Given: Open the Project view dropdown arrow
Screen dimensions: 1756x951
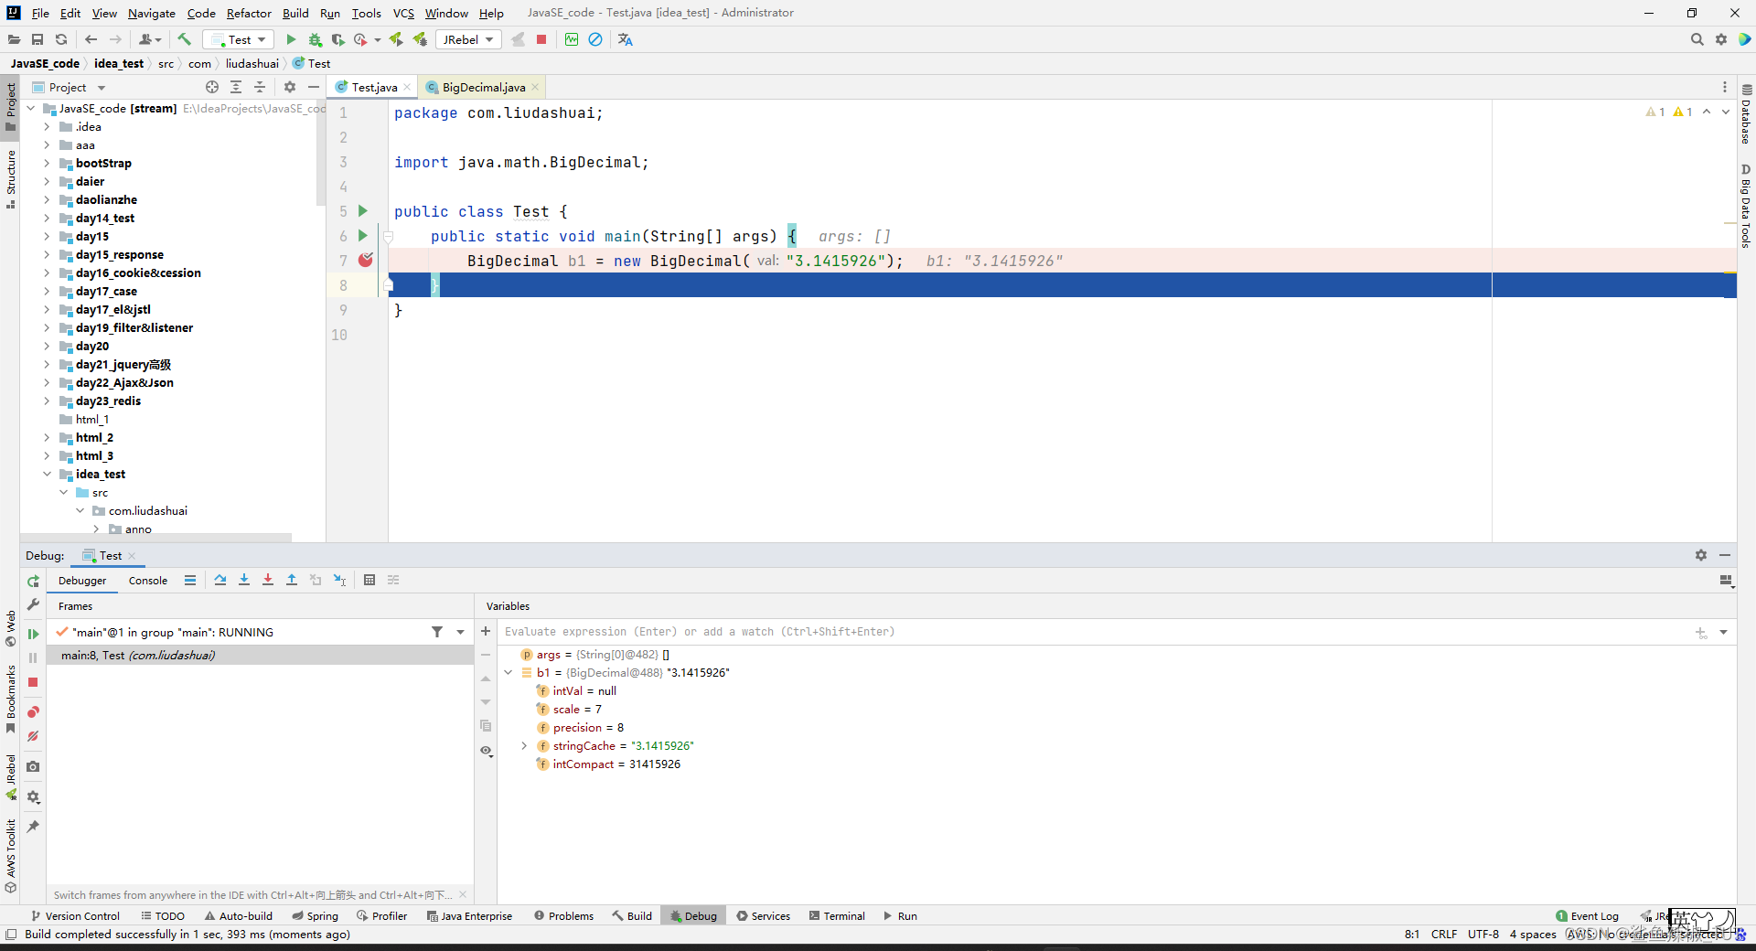Looking at the screenshot, I should click(x=102, y=88).
